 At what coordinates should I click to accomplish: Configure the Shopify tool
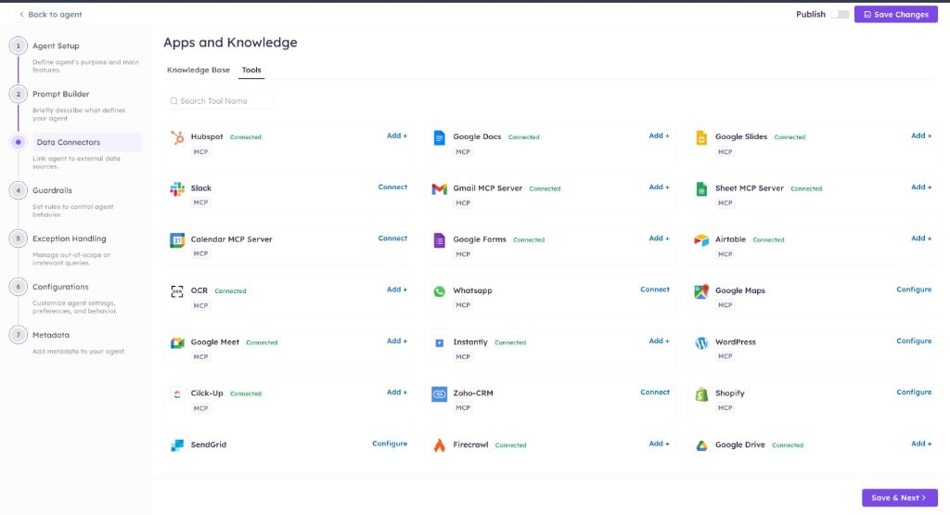tap(914, 392)
